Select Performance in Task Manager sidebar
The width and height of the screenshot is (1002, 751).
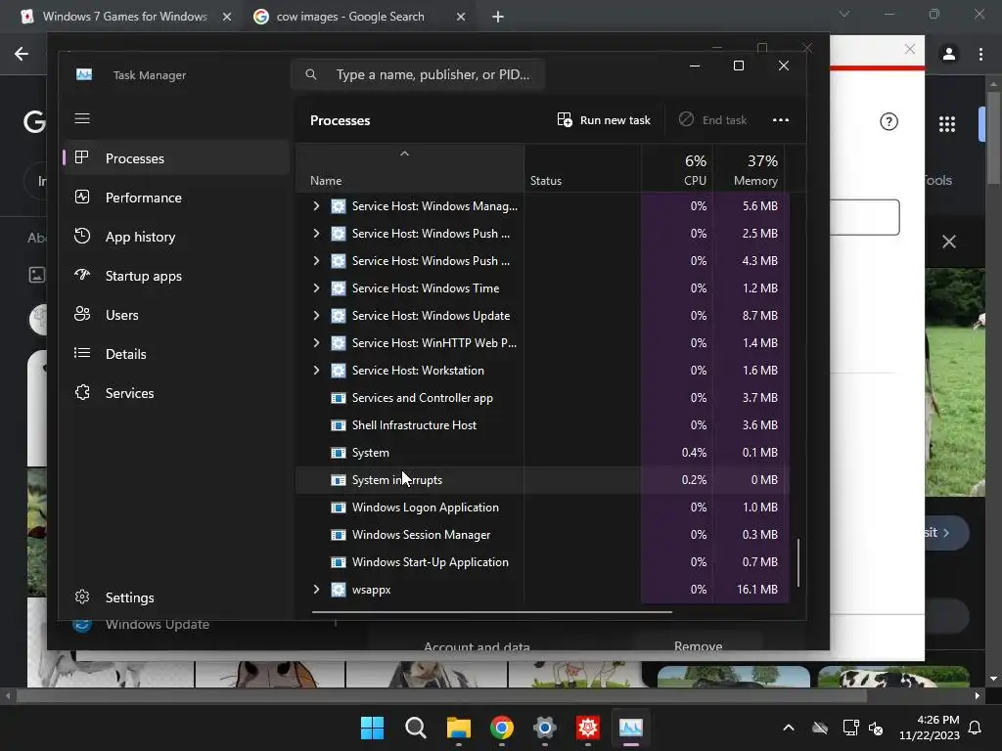[x=176, y=198]
